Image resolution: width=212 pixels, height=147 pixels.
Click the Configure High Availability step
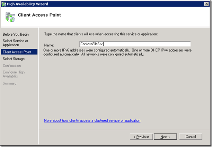pos(14,74)
